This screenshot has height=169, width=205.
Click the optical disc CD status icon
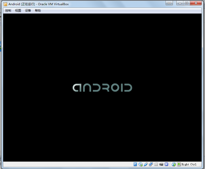click(141, 164)
